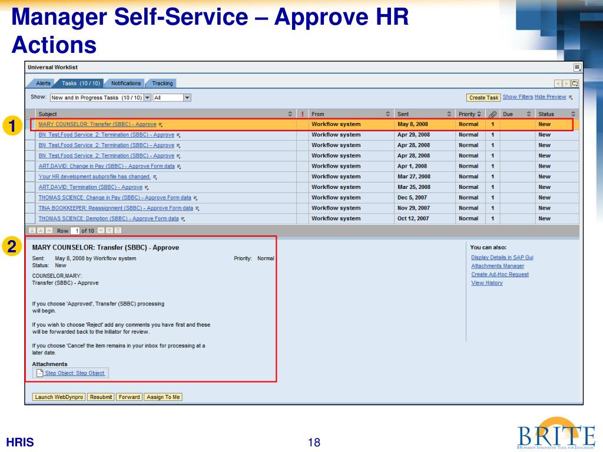
Task: Click the Row number input field
Action: tap(75, 231)
